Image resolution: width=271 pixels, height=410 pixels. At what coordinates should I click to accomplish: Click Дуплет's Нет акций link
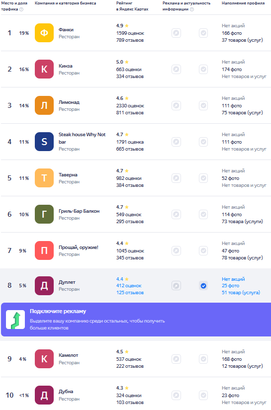pos(233,279)
